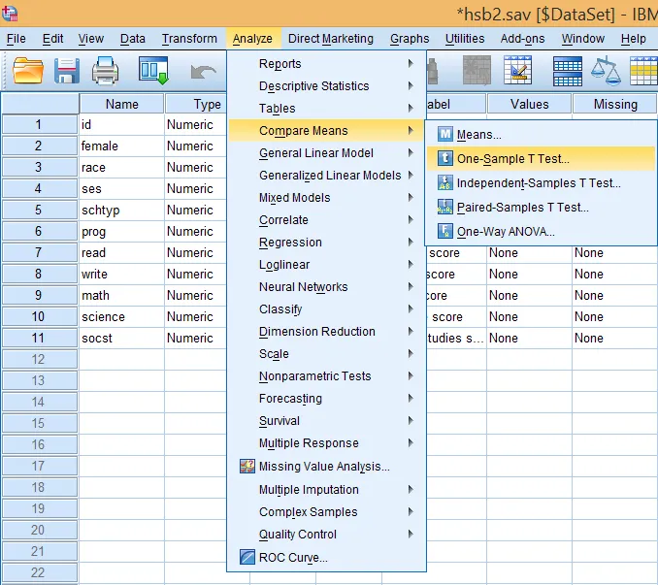Print using the printer toolbar icon

[x=105, y=71]
